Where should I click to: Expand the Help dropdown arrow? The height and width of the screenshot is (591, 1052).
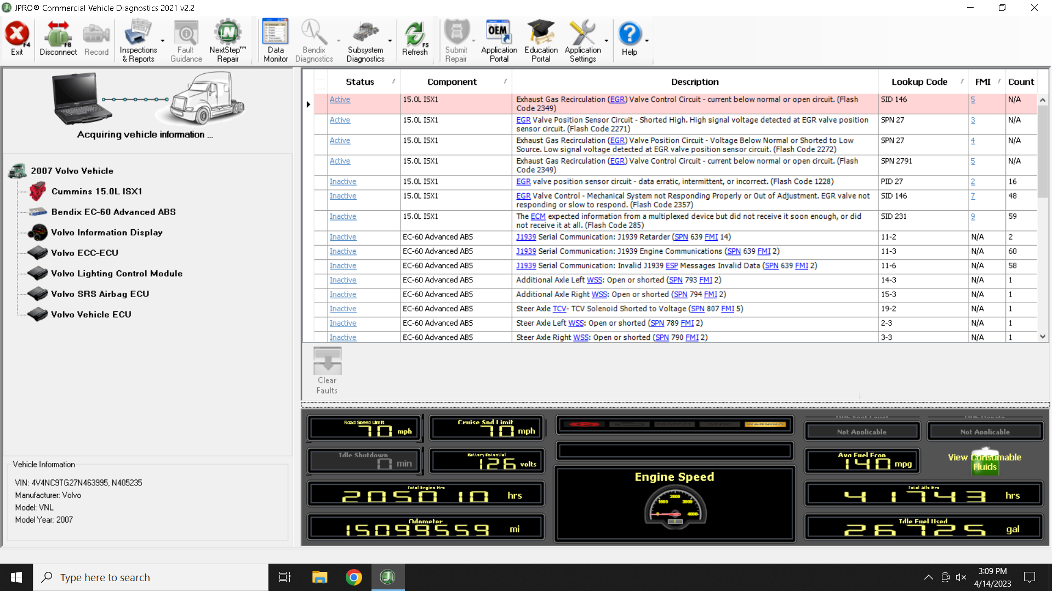647,41
